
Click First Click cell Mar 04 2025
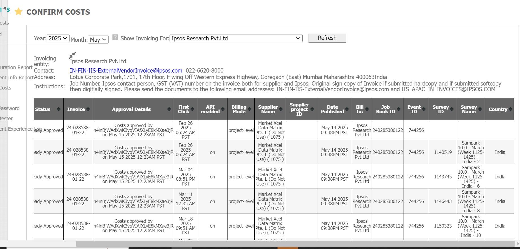(x=186, y=177)
